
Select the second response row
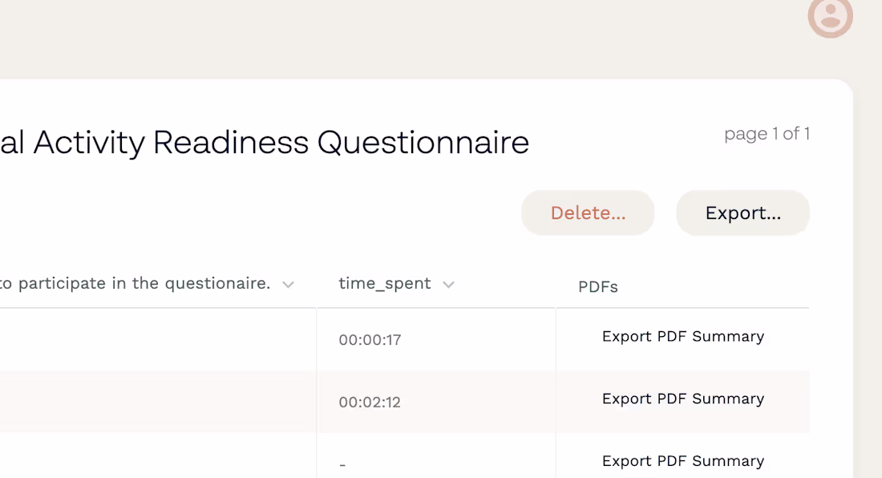tap(160, 402)
